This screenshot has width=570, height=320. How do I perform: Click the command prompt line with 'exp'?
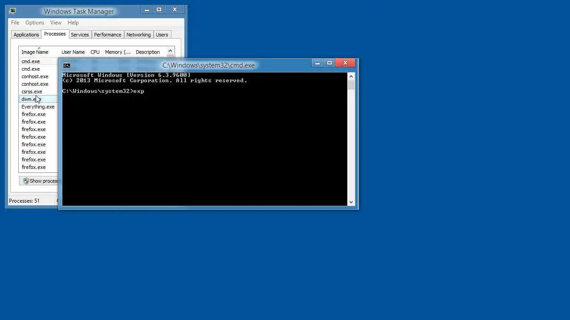pos(103,91)
